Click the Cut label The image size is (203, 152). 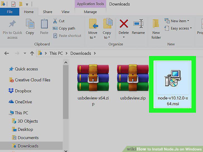pos(62,21)
